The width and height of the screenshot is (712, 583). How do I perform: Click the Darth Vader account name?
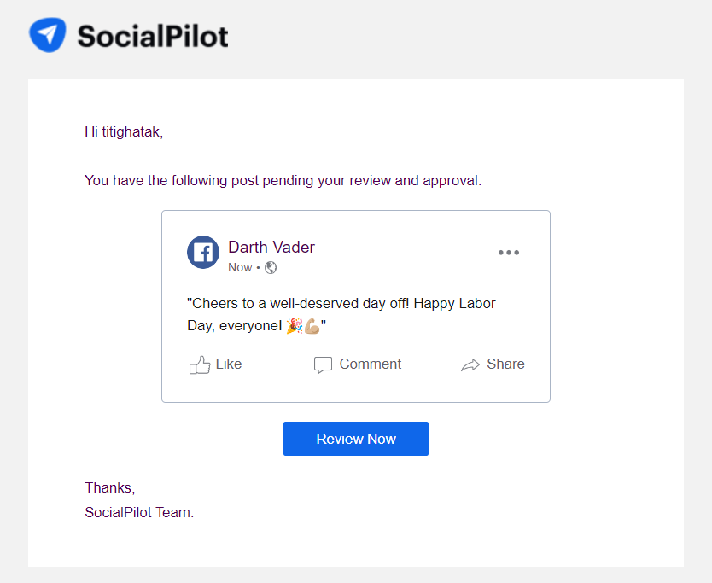tap(271, 247)
